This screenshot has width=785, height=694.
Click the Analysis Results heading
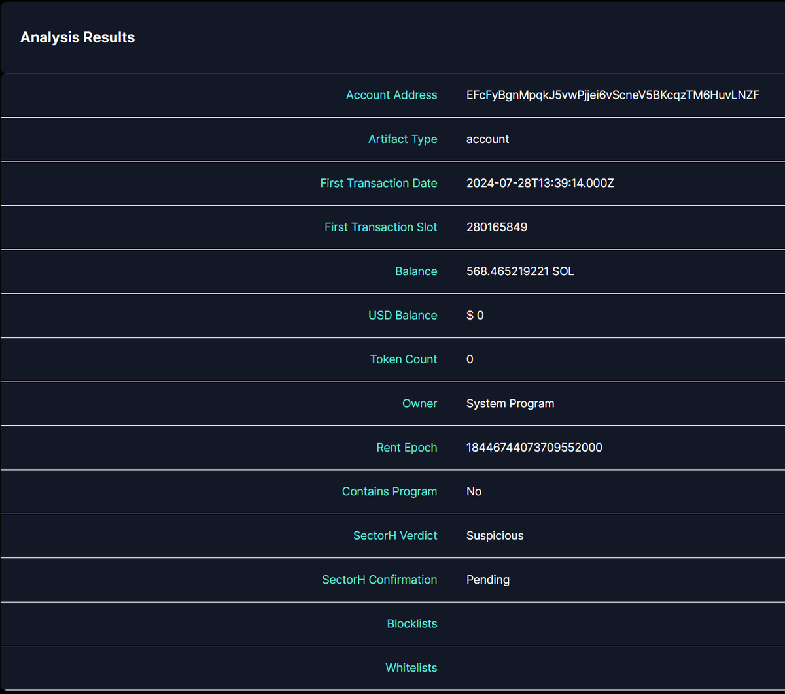pos(77,37)
